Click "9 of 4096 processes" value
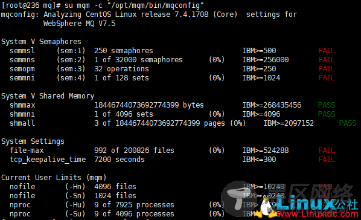361x220 pixels. [x=134, y=214]
